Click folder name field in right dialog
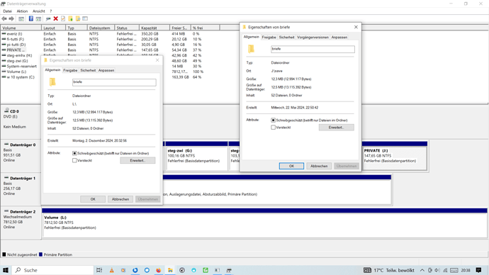 (313, 49)
